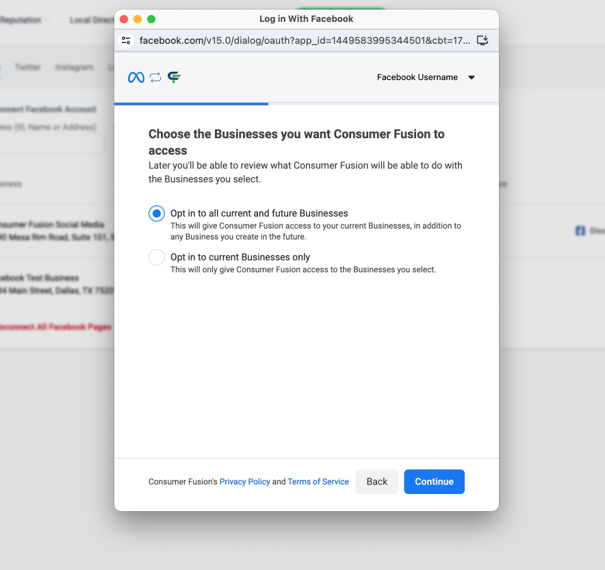Screen dimensions: 605x570
Task: Click the blue progress bar under the header
Action: tap(191, 104)
